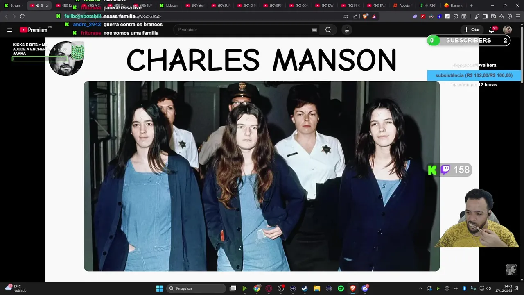Open Spotify from the taskbar
524x295 pixels.
click(341, 288)
